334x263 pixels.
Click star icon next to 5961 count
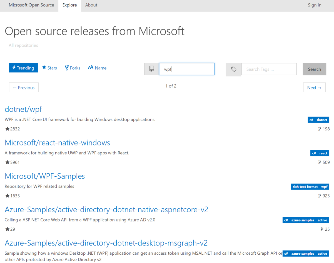[7, 162]
